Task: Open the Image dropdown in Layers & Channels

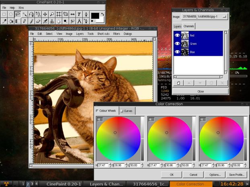Action: (205, 16)
